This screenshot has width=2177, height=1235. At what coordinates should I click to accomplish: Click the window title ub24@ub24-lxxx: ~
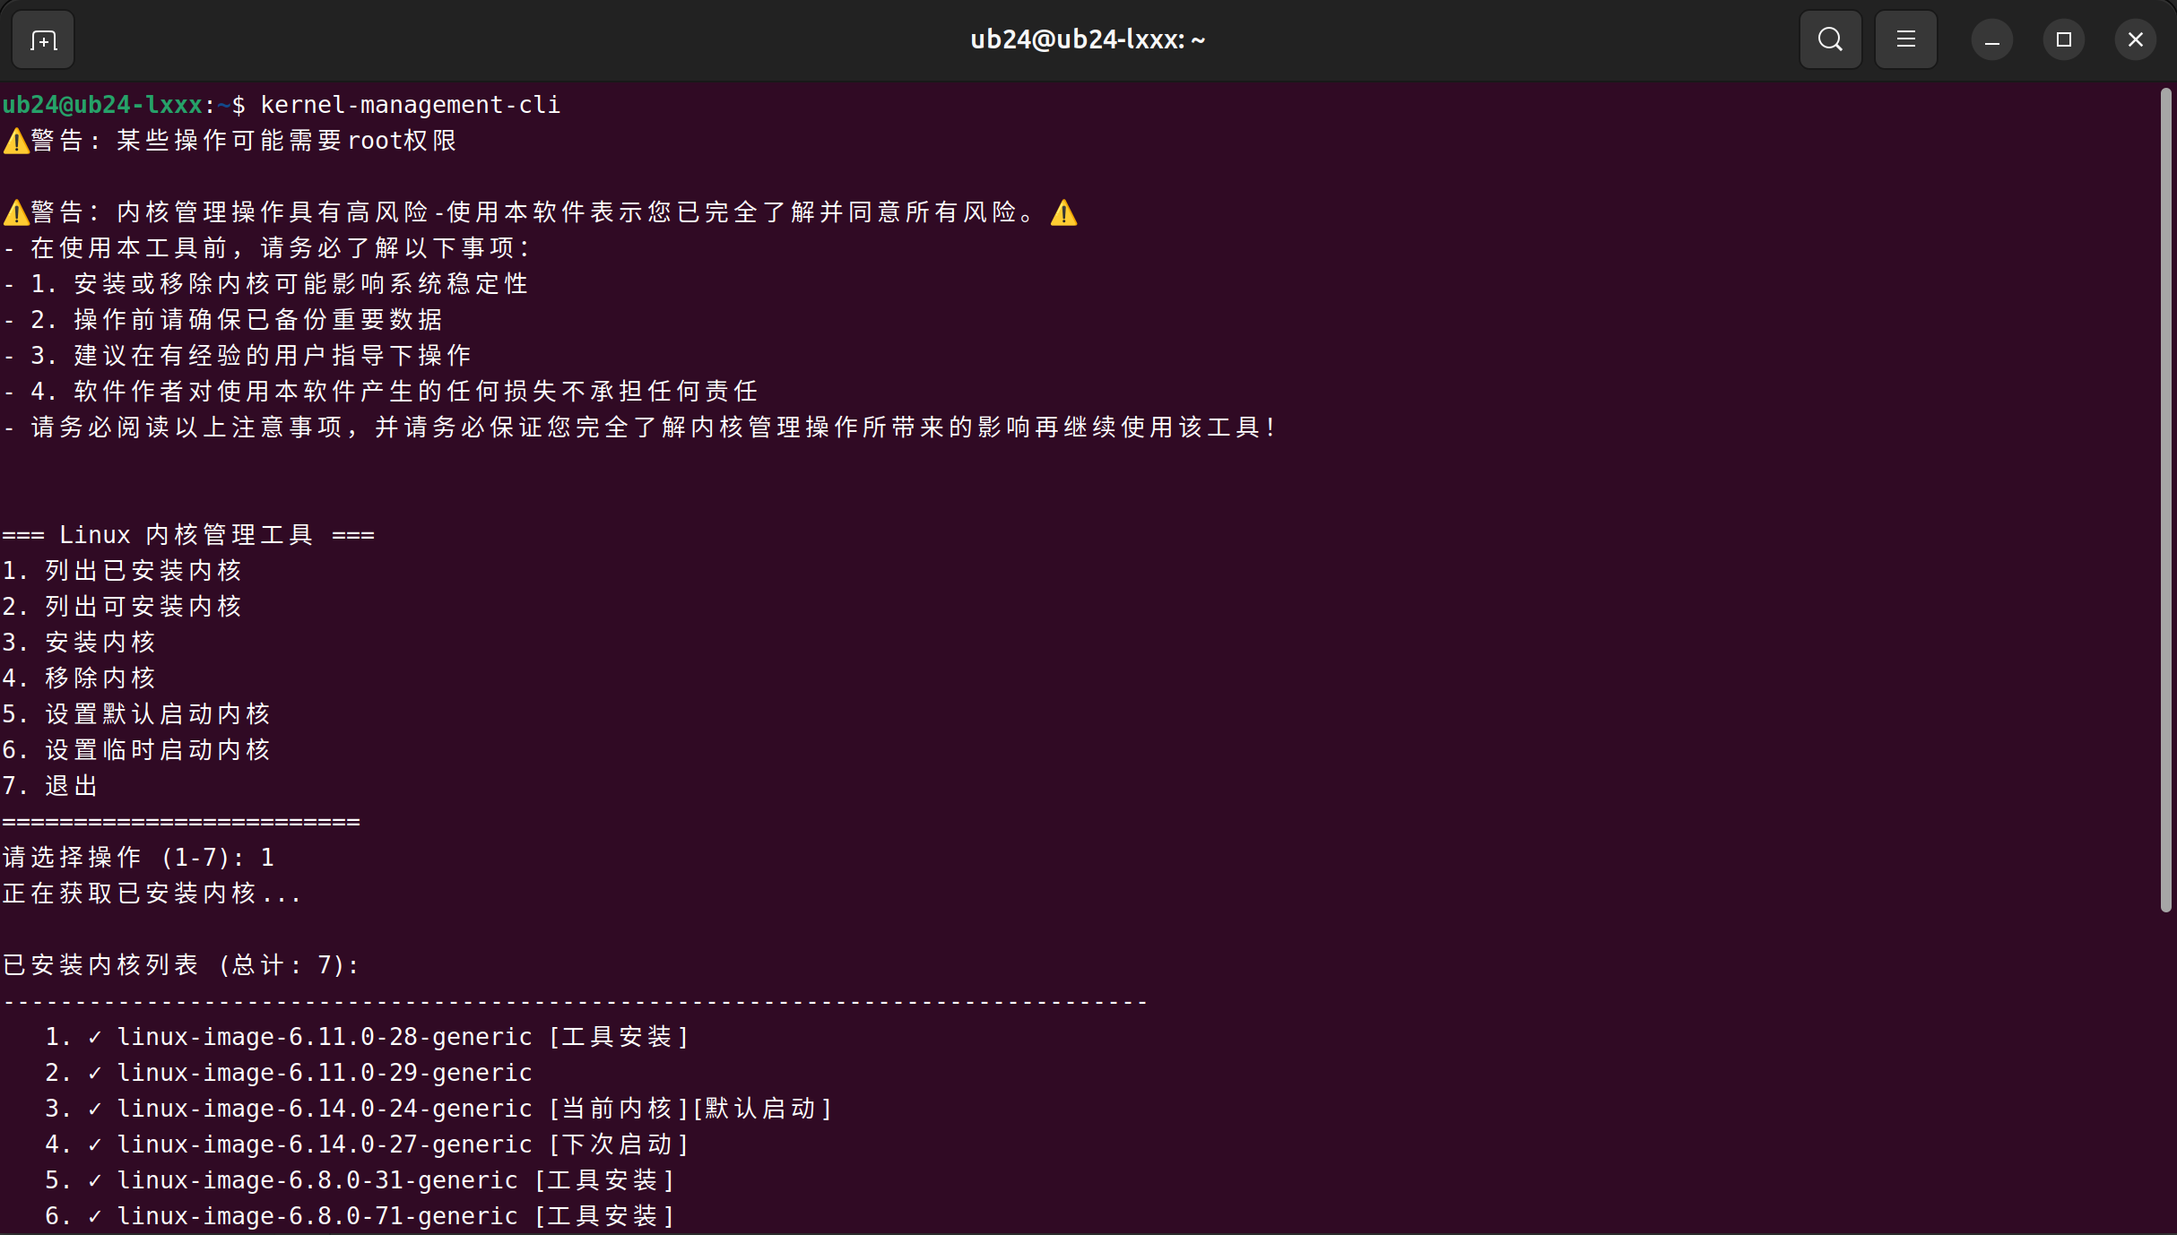click(x=1088, y=40)
